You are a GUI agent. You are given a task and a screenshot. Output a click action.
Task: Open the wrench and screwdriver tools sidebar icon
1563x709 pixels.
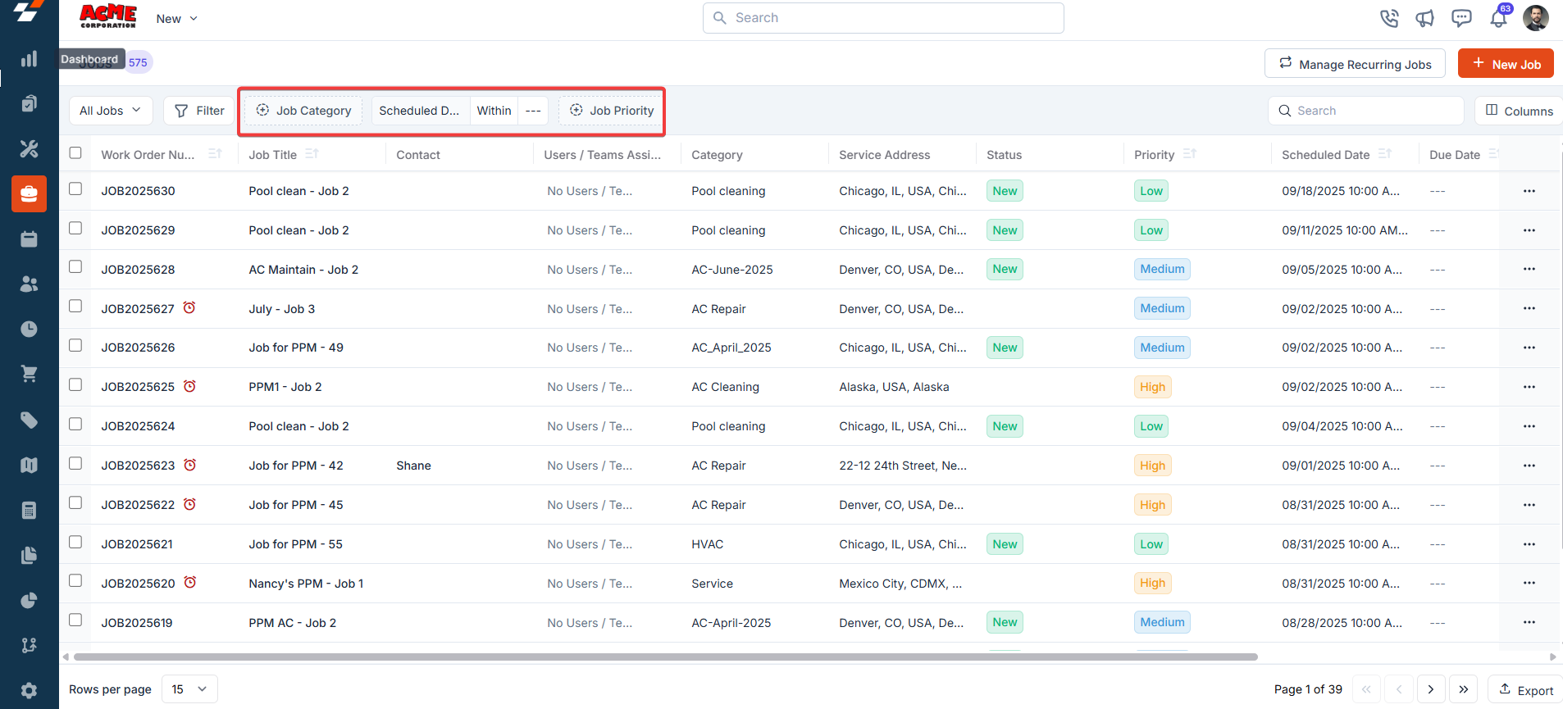pyautogui.click(x=29, y=149)
